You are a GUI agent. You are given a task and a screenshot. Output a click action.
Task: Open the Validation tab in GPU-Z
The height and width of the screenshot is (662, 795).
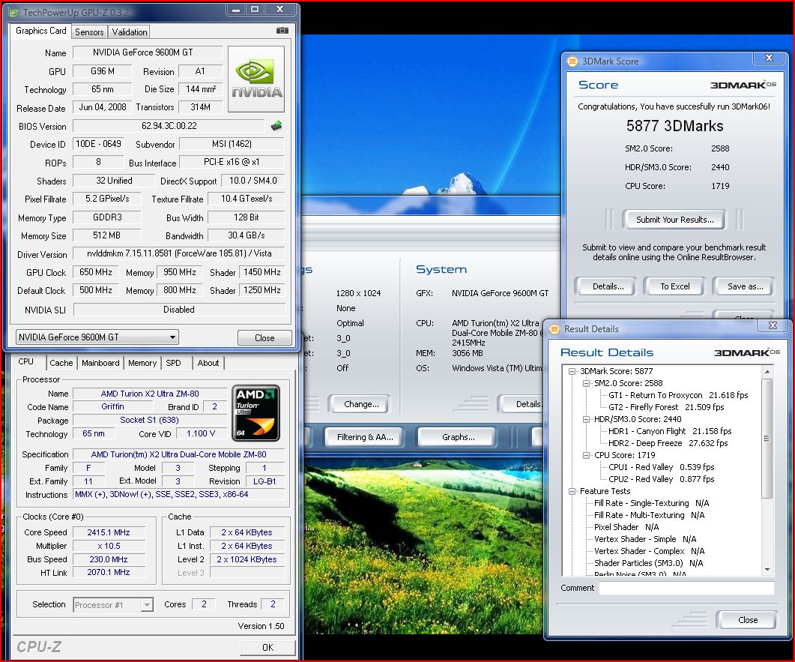(x=130, y=32)
